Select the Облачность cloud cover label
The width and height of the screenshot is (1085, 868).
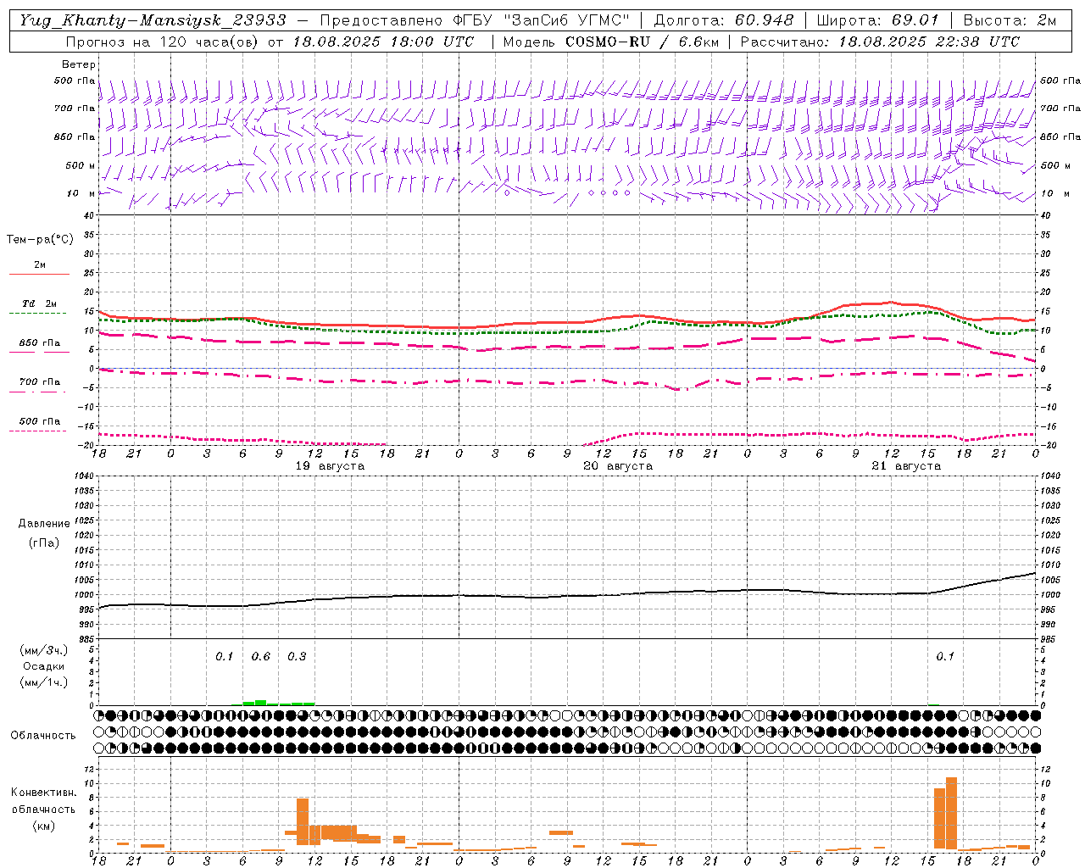tap(43, 736)
